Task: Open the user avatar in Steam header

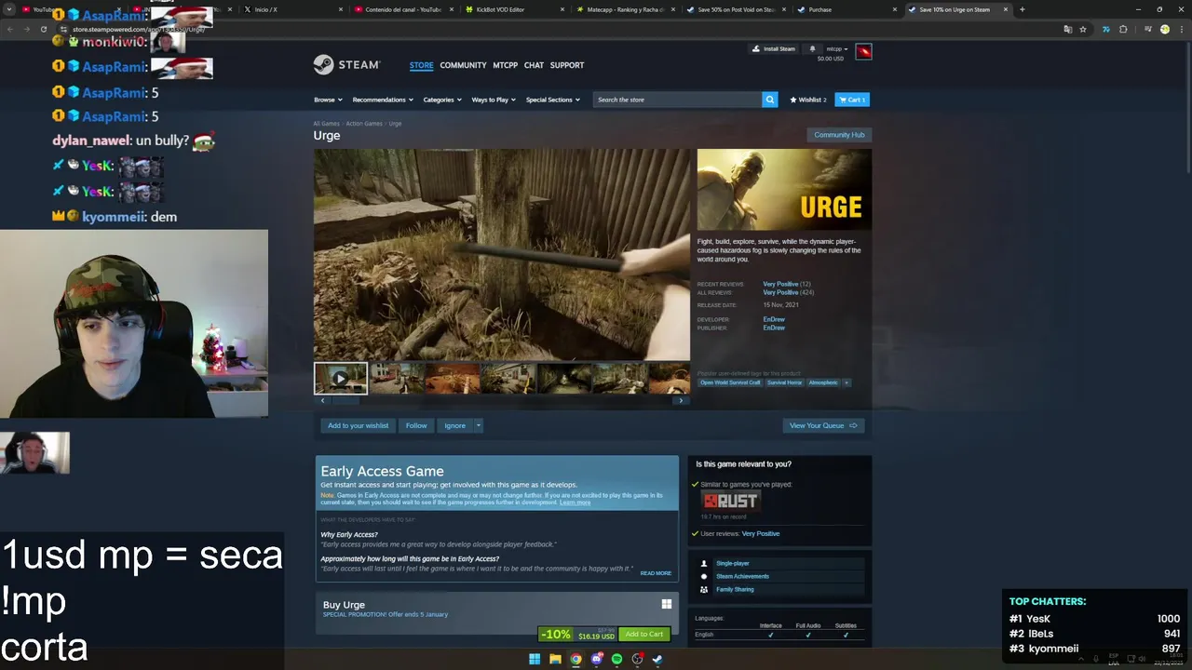Action: 863,51
